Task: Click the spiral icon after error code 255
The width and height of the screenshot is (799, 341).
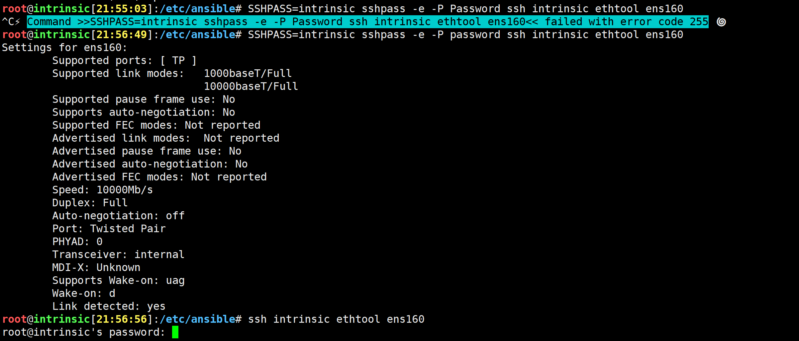Action: 721,22
